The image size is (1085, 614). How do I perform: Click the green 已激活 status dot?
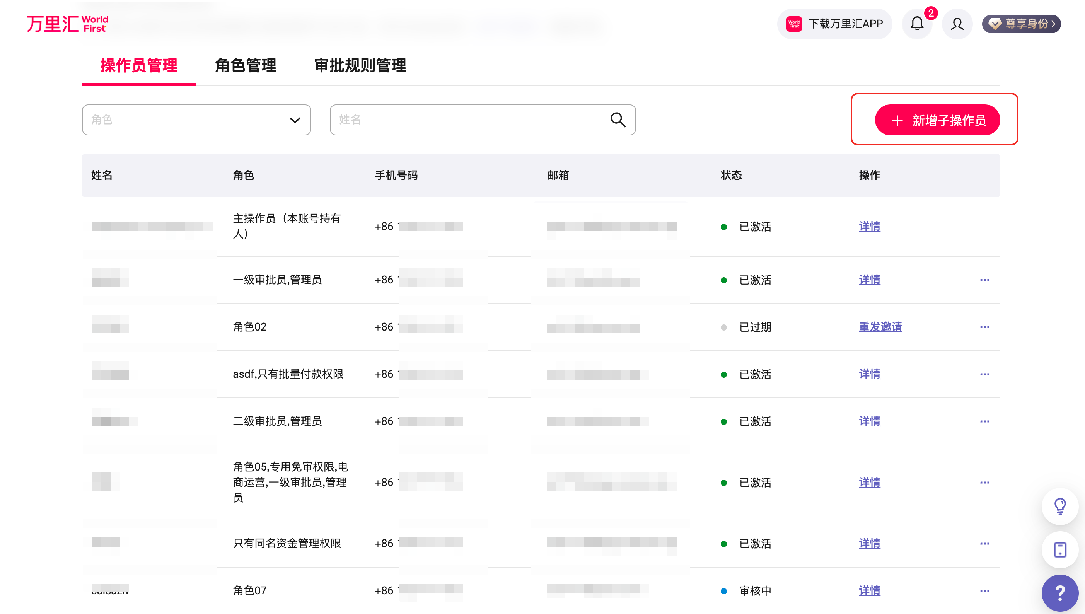[x=724, y=227]
